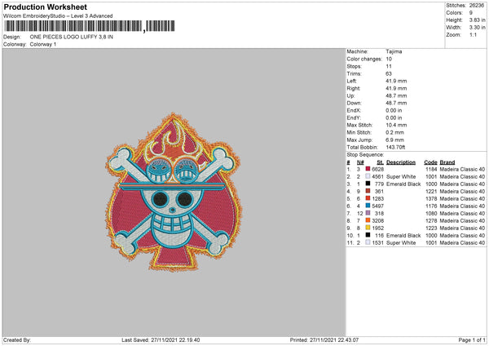
Task: Click the 'Stop Sequence:' heading
Action: coord(365,154)
